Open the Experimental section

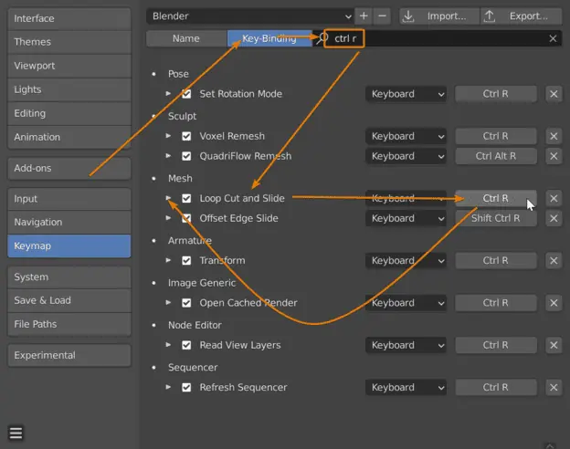pos(69,355)
